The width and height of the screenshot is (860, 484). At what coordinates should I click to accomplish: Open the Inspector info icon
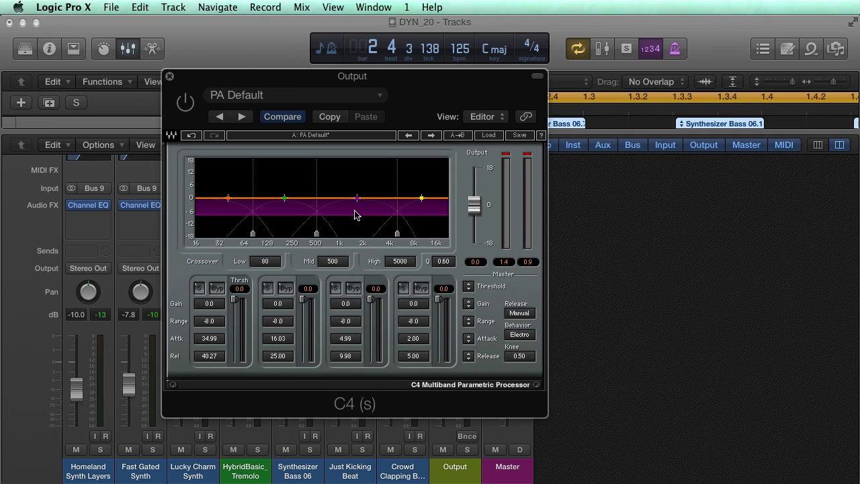click(x=49, y=48)
